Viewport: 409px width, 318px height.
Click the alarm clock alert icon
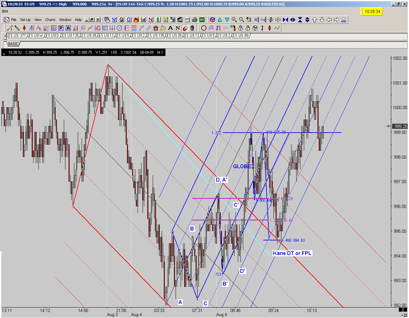click(156, 28)
